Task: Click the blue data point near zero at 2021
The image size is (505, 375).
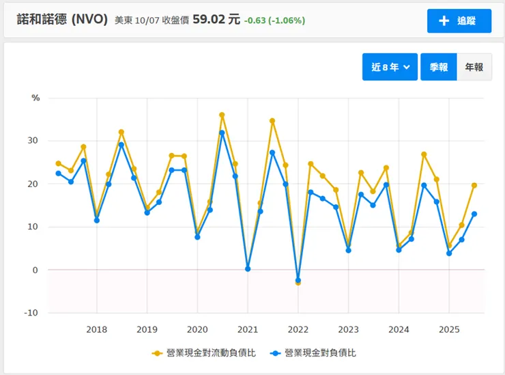Action: [248, 268]
